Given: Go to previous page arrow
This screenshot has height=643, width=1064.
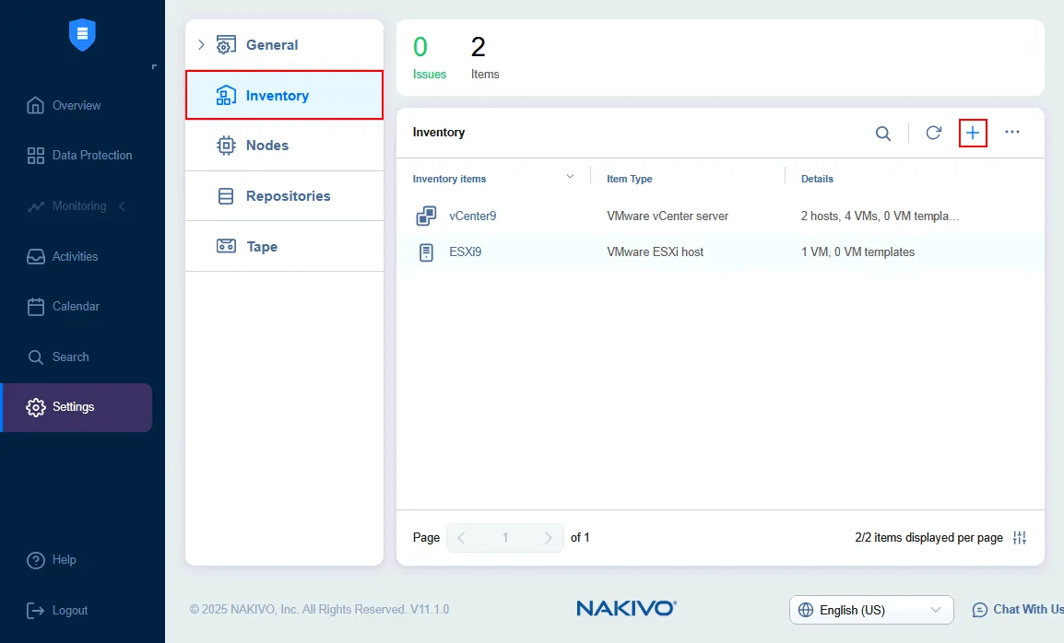Looking at the screenshot, I should click(x=461, y=538).
